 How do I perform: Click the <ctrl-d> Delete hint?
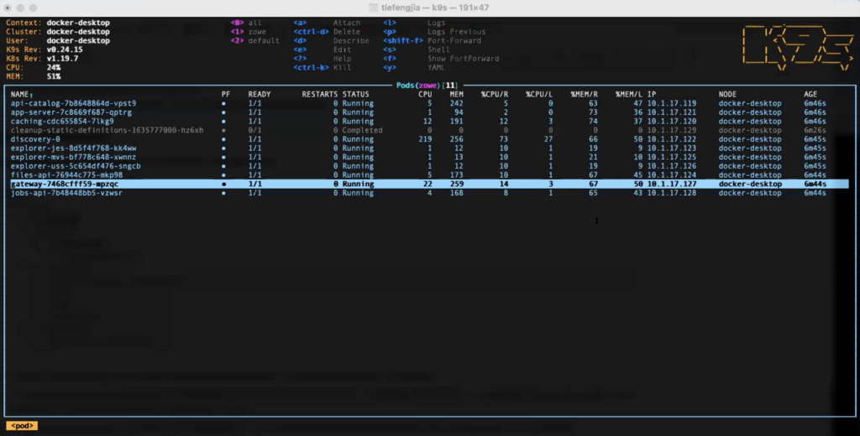pos(327,32)
